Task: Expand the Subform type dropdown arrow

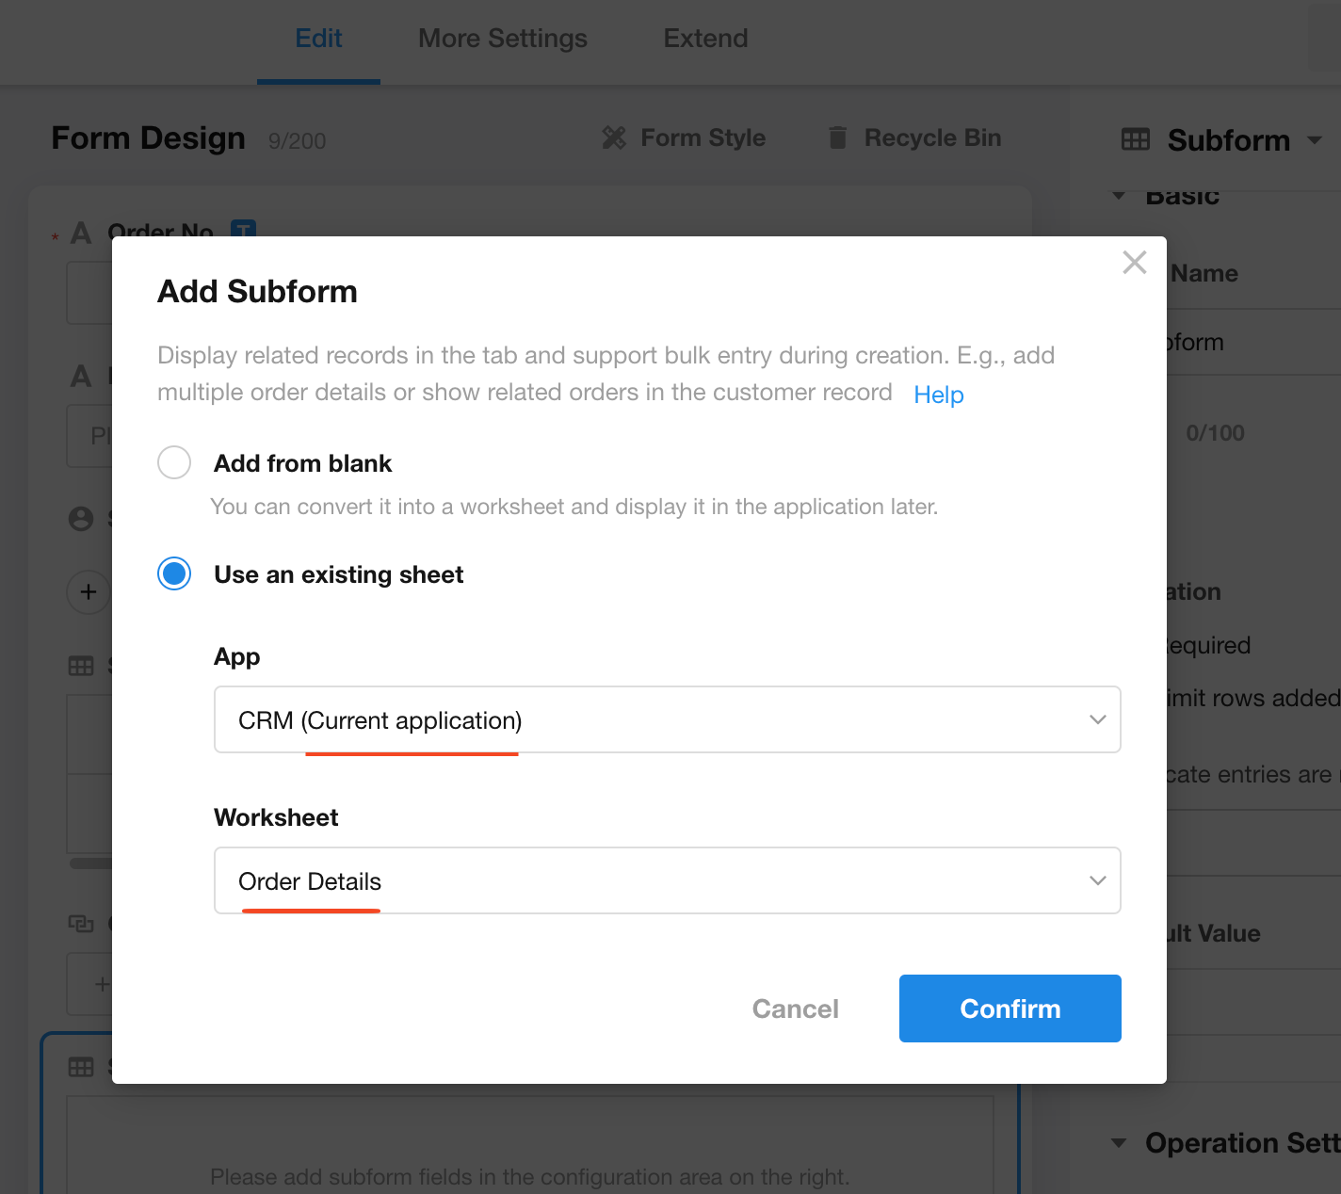Action: 1315,140
